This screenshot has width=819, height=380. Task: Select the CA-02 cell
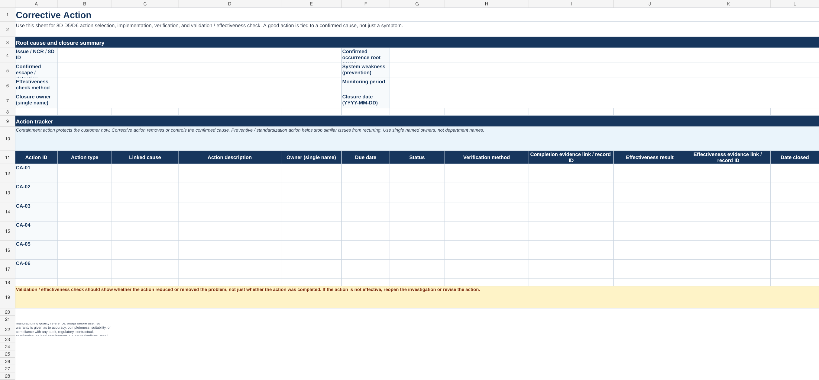[x=36, y=193]
